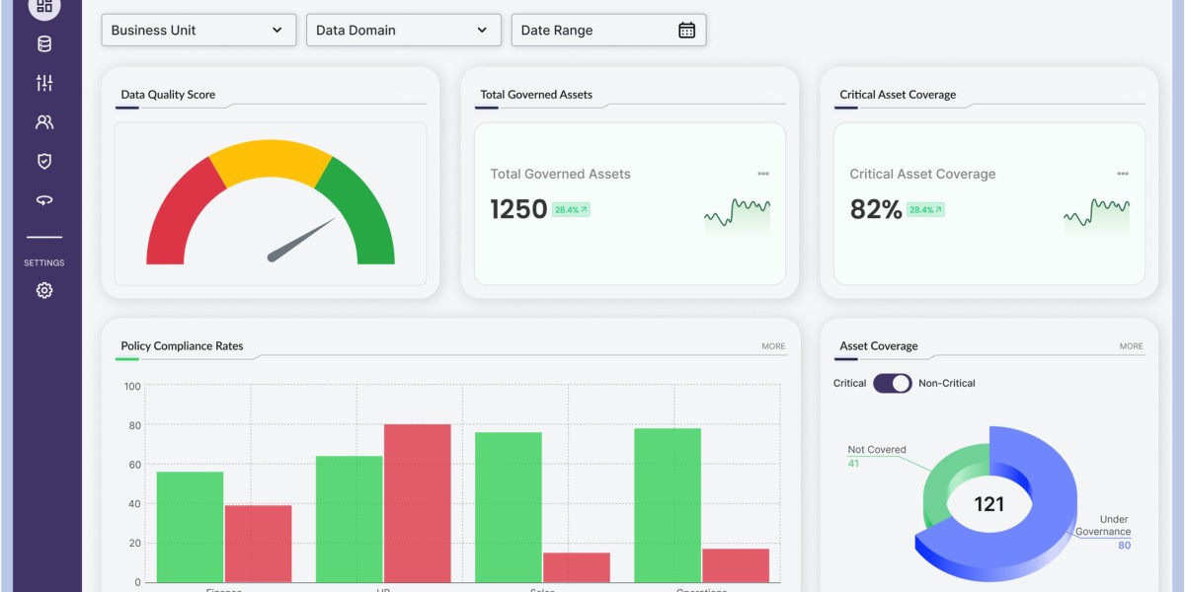This screenshot has height=592, width=1185.
Task: Click the shield checkmark icon in sidebar
Action: [44, 161]
